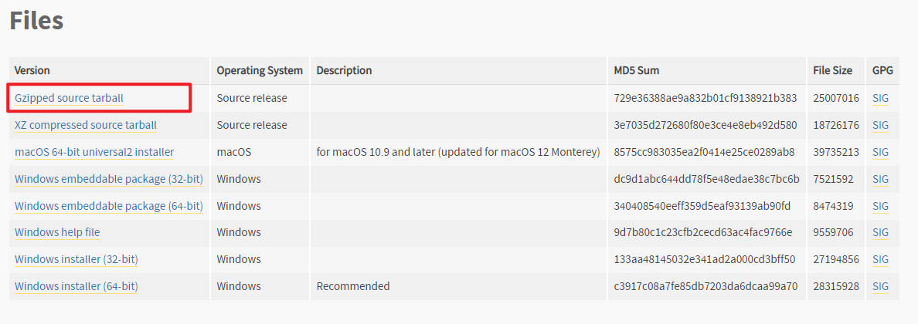The image size is (918, 324).
Task: Open SIG link for Windows help file
Action: [x=880, y=232]
